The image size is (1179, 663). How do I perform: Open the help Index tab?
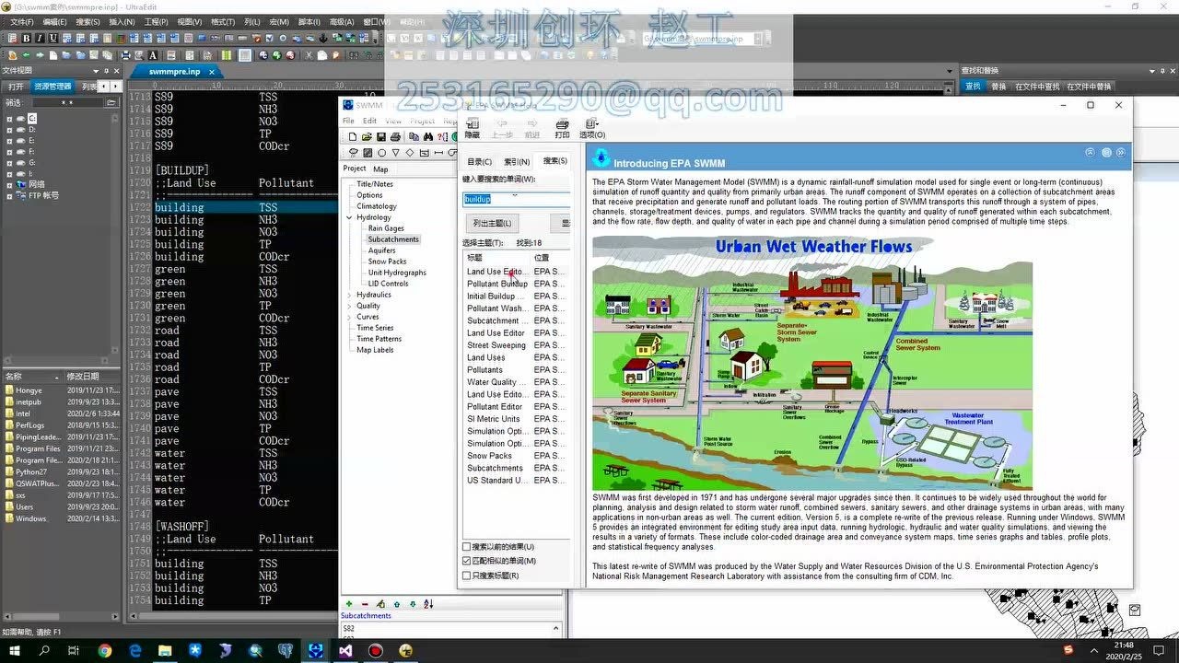tap(517, 162)
